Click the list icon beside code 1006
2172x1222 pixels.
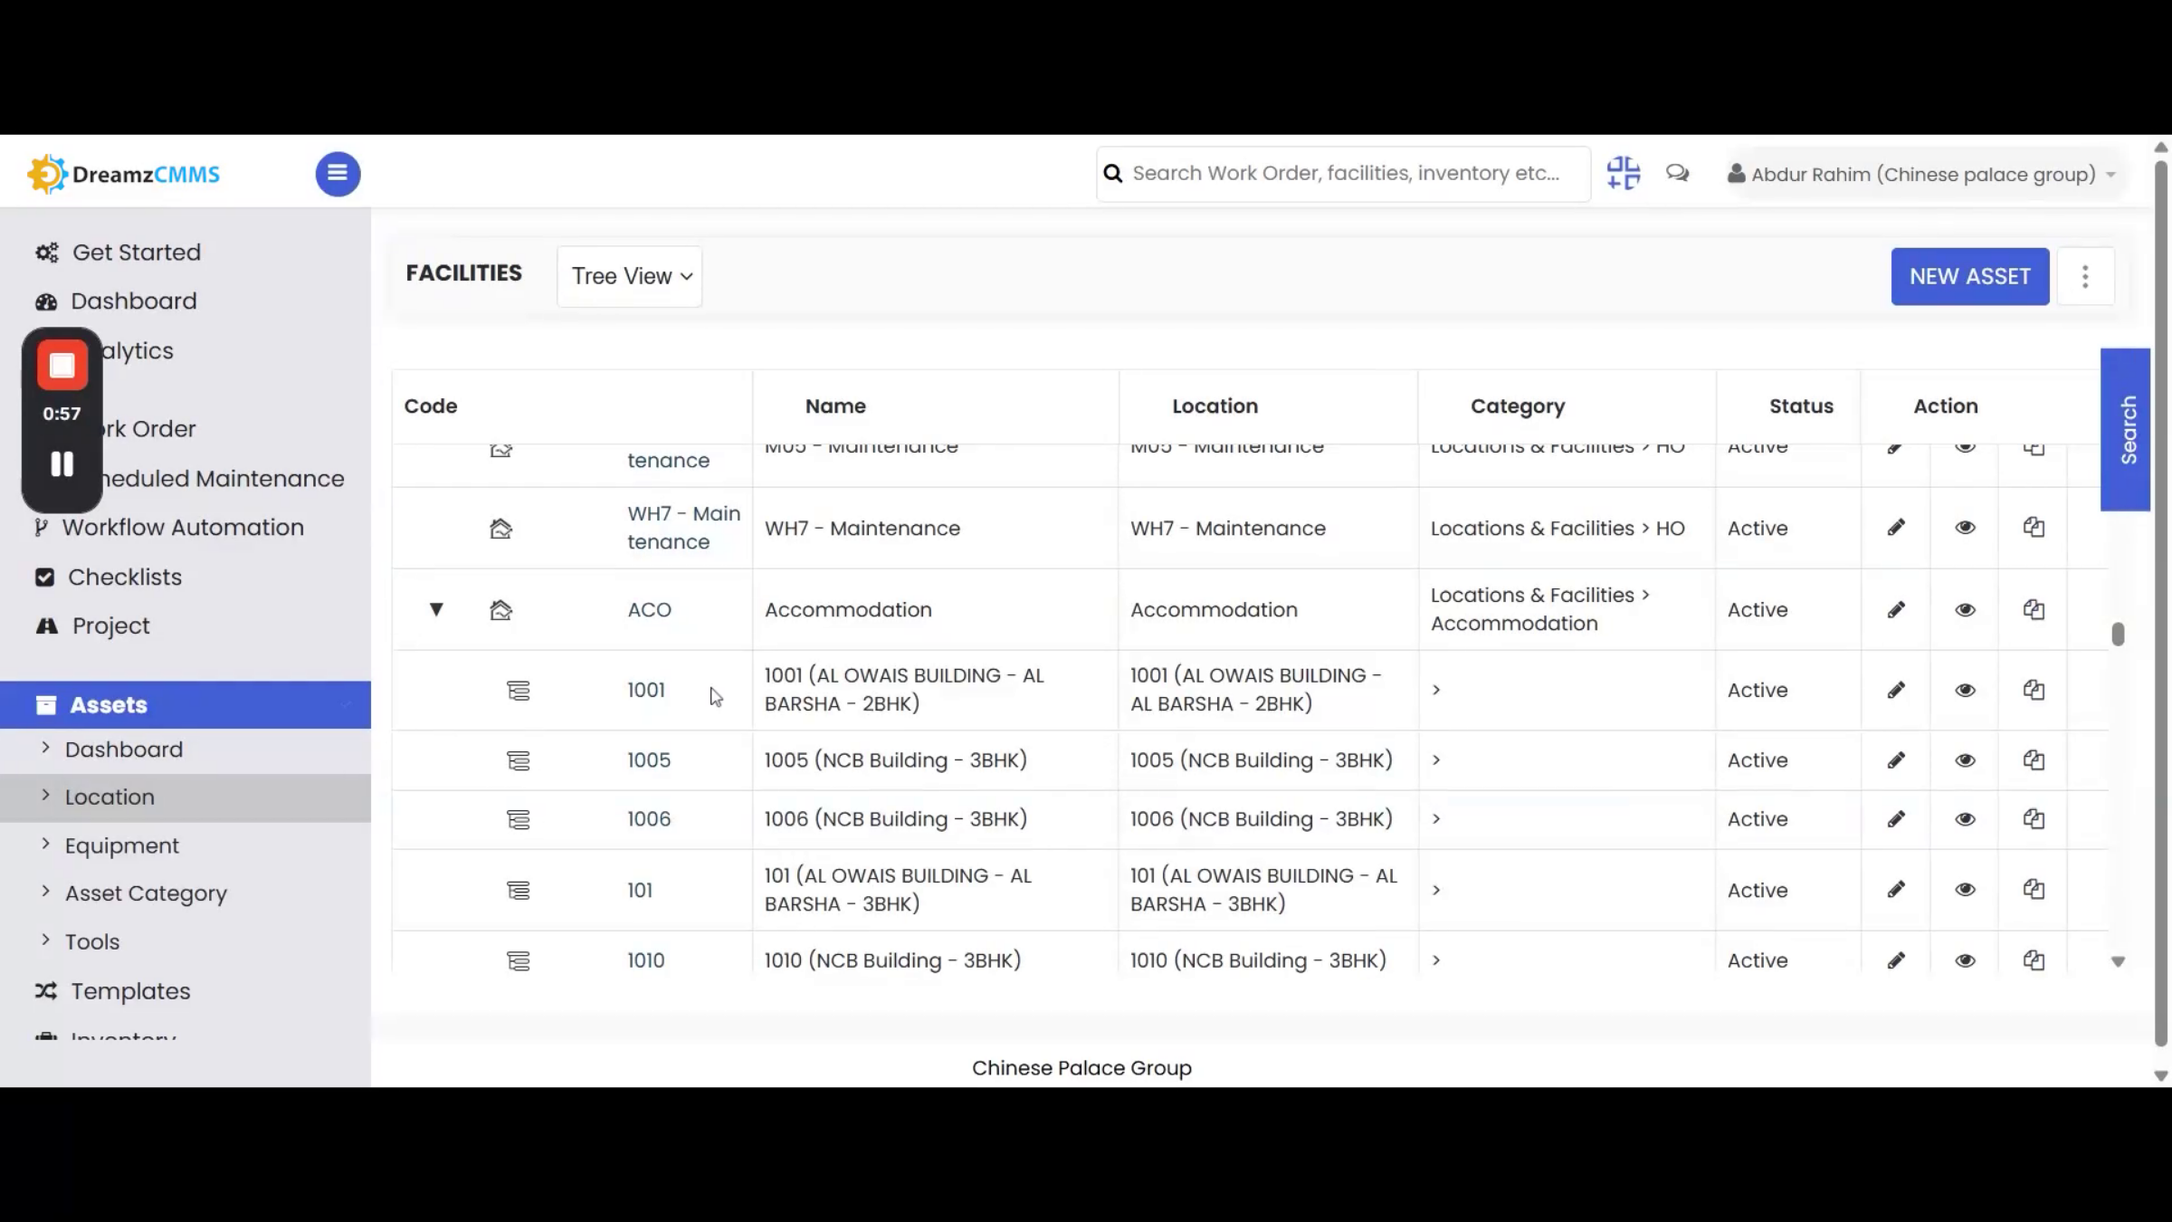point(519,820)
